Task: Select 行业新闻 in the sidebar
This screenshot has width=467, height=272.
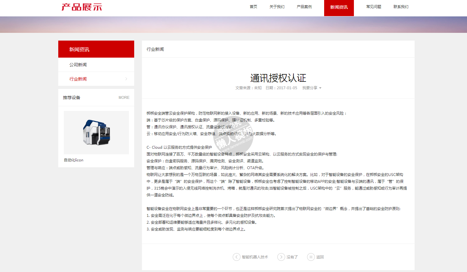Action: click(78, 79)
